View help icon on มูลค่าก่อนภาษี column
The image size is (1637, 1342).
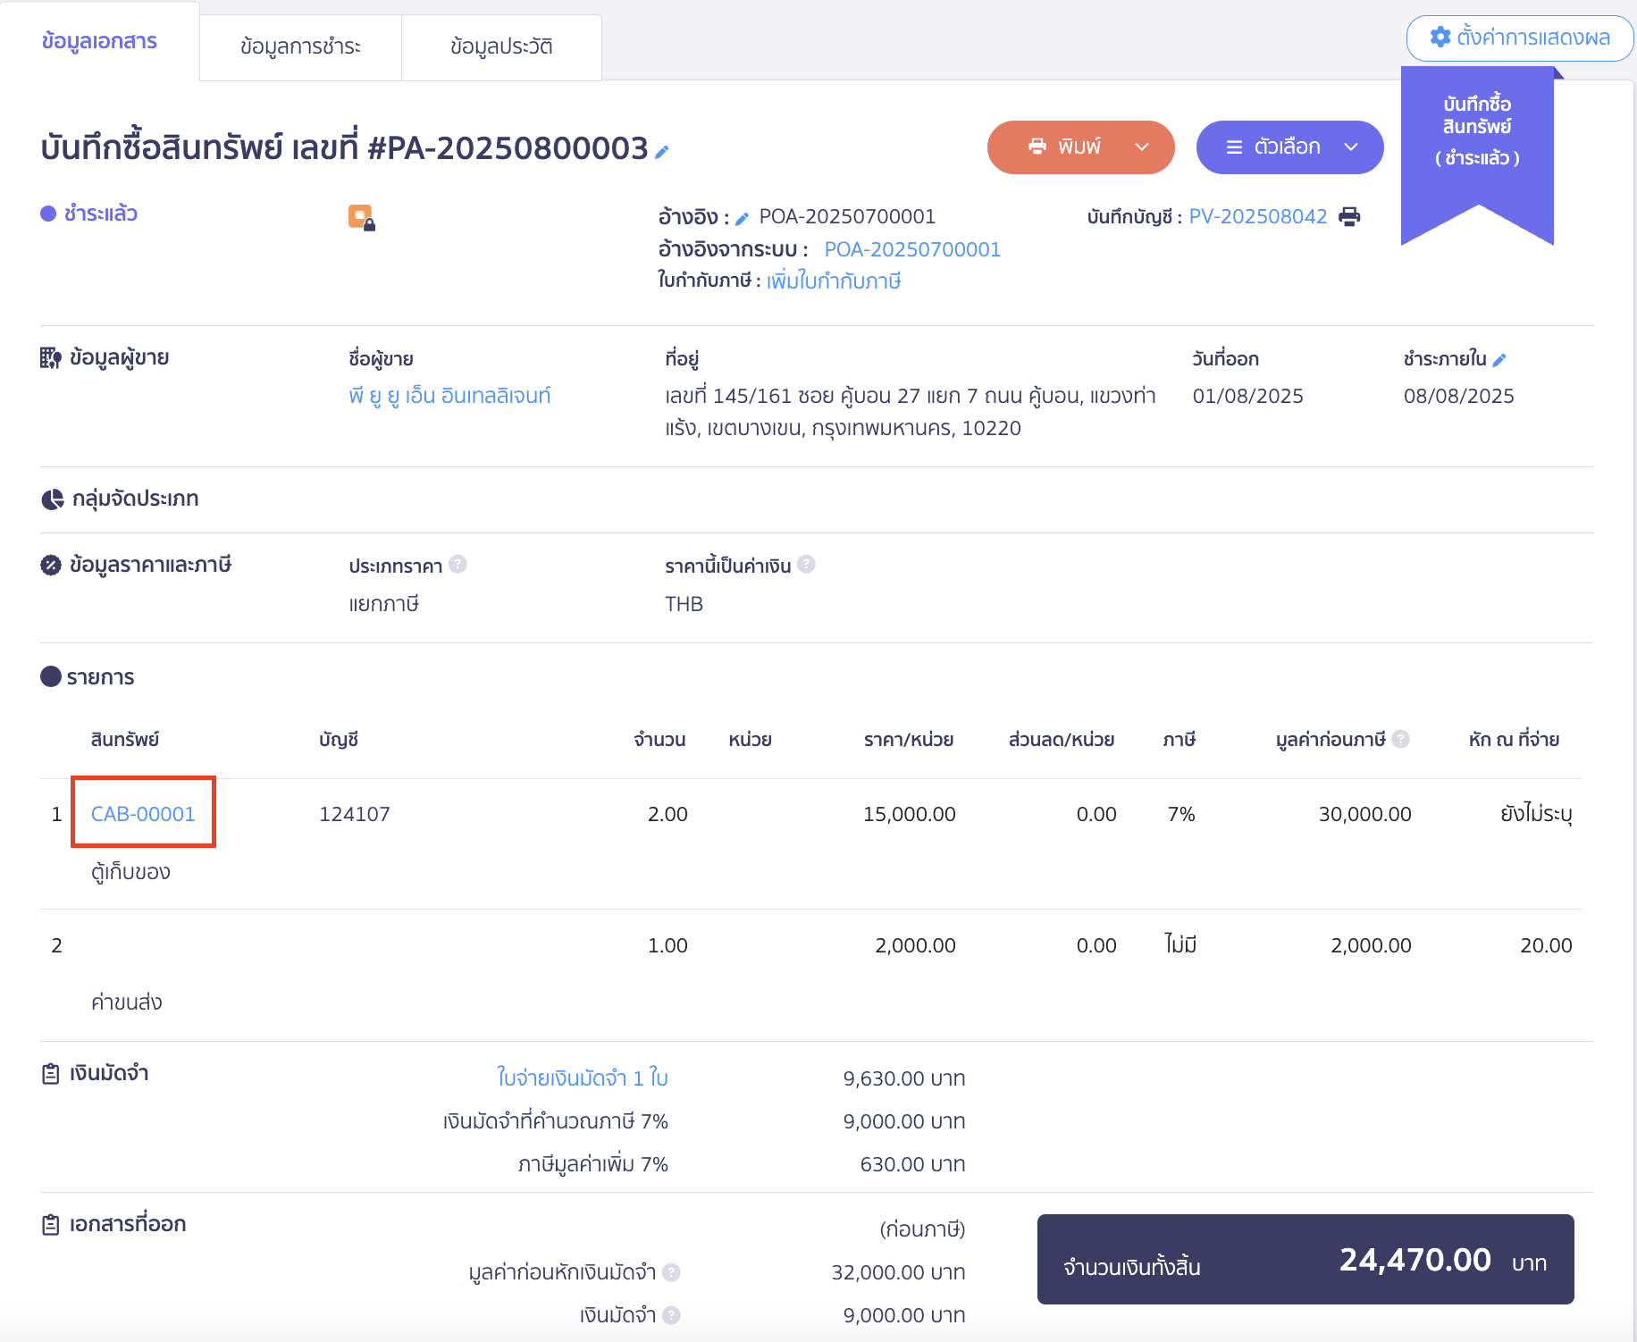tap(1402, 739)
